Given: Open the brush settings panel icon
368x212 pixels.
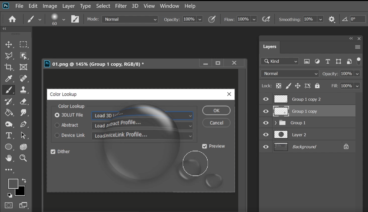Looking at the screenshot, I should [x=75, y=19].
